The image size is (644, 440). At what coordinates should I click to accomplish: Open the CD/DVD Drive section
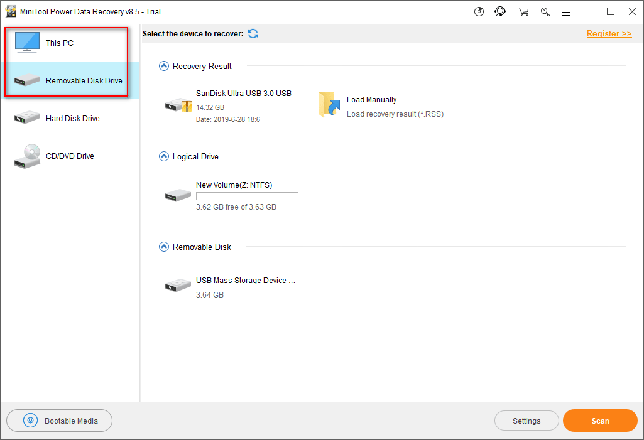pos(69,156)
